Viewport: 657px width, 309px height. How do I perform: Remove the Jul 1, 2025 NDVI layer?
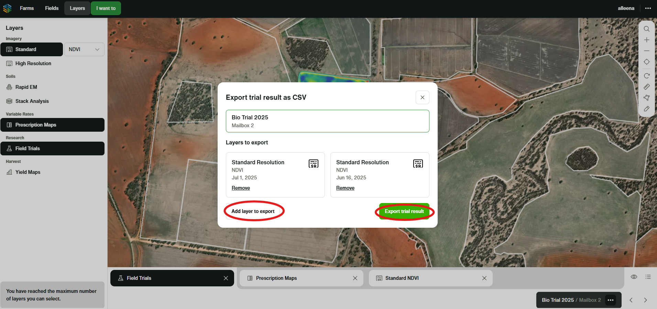(x=241, y=188)
